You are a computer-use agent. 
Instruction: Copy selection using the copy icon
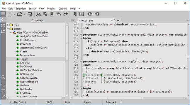(45, 14)
